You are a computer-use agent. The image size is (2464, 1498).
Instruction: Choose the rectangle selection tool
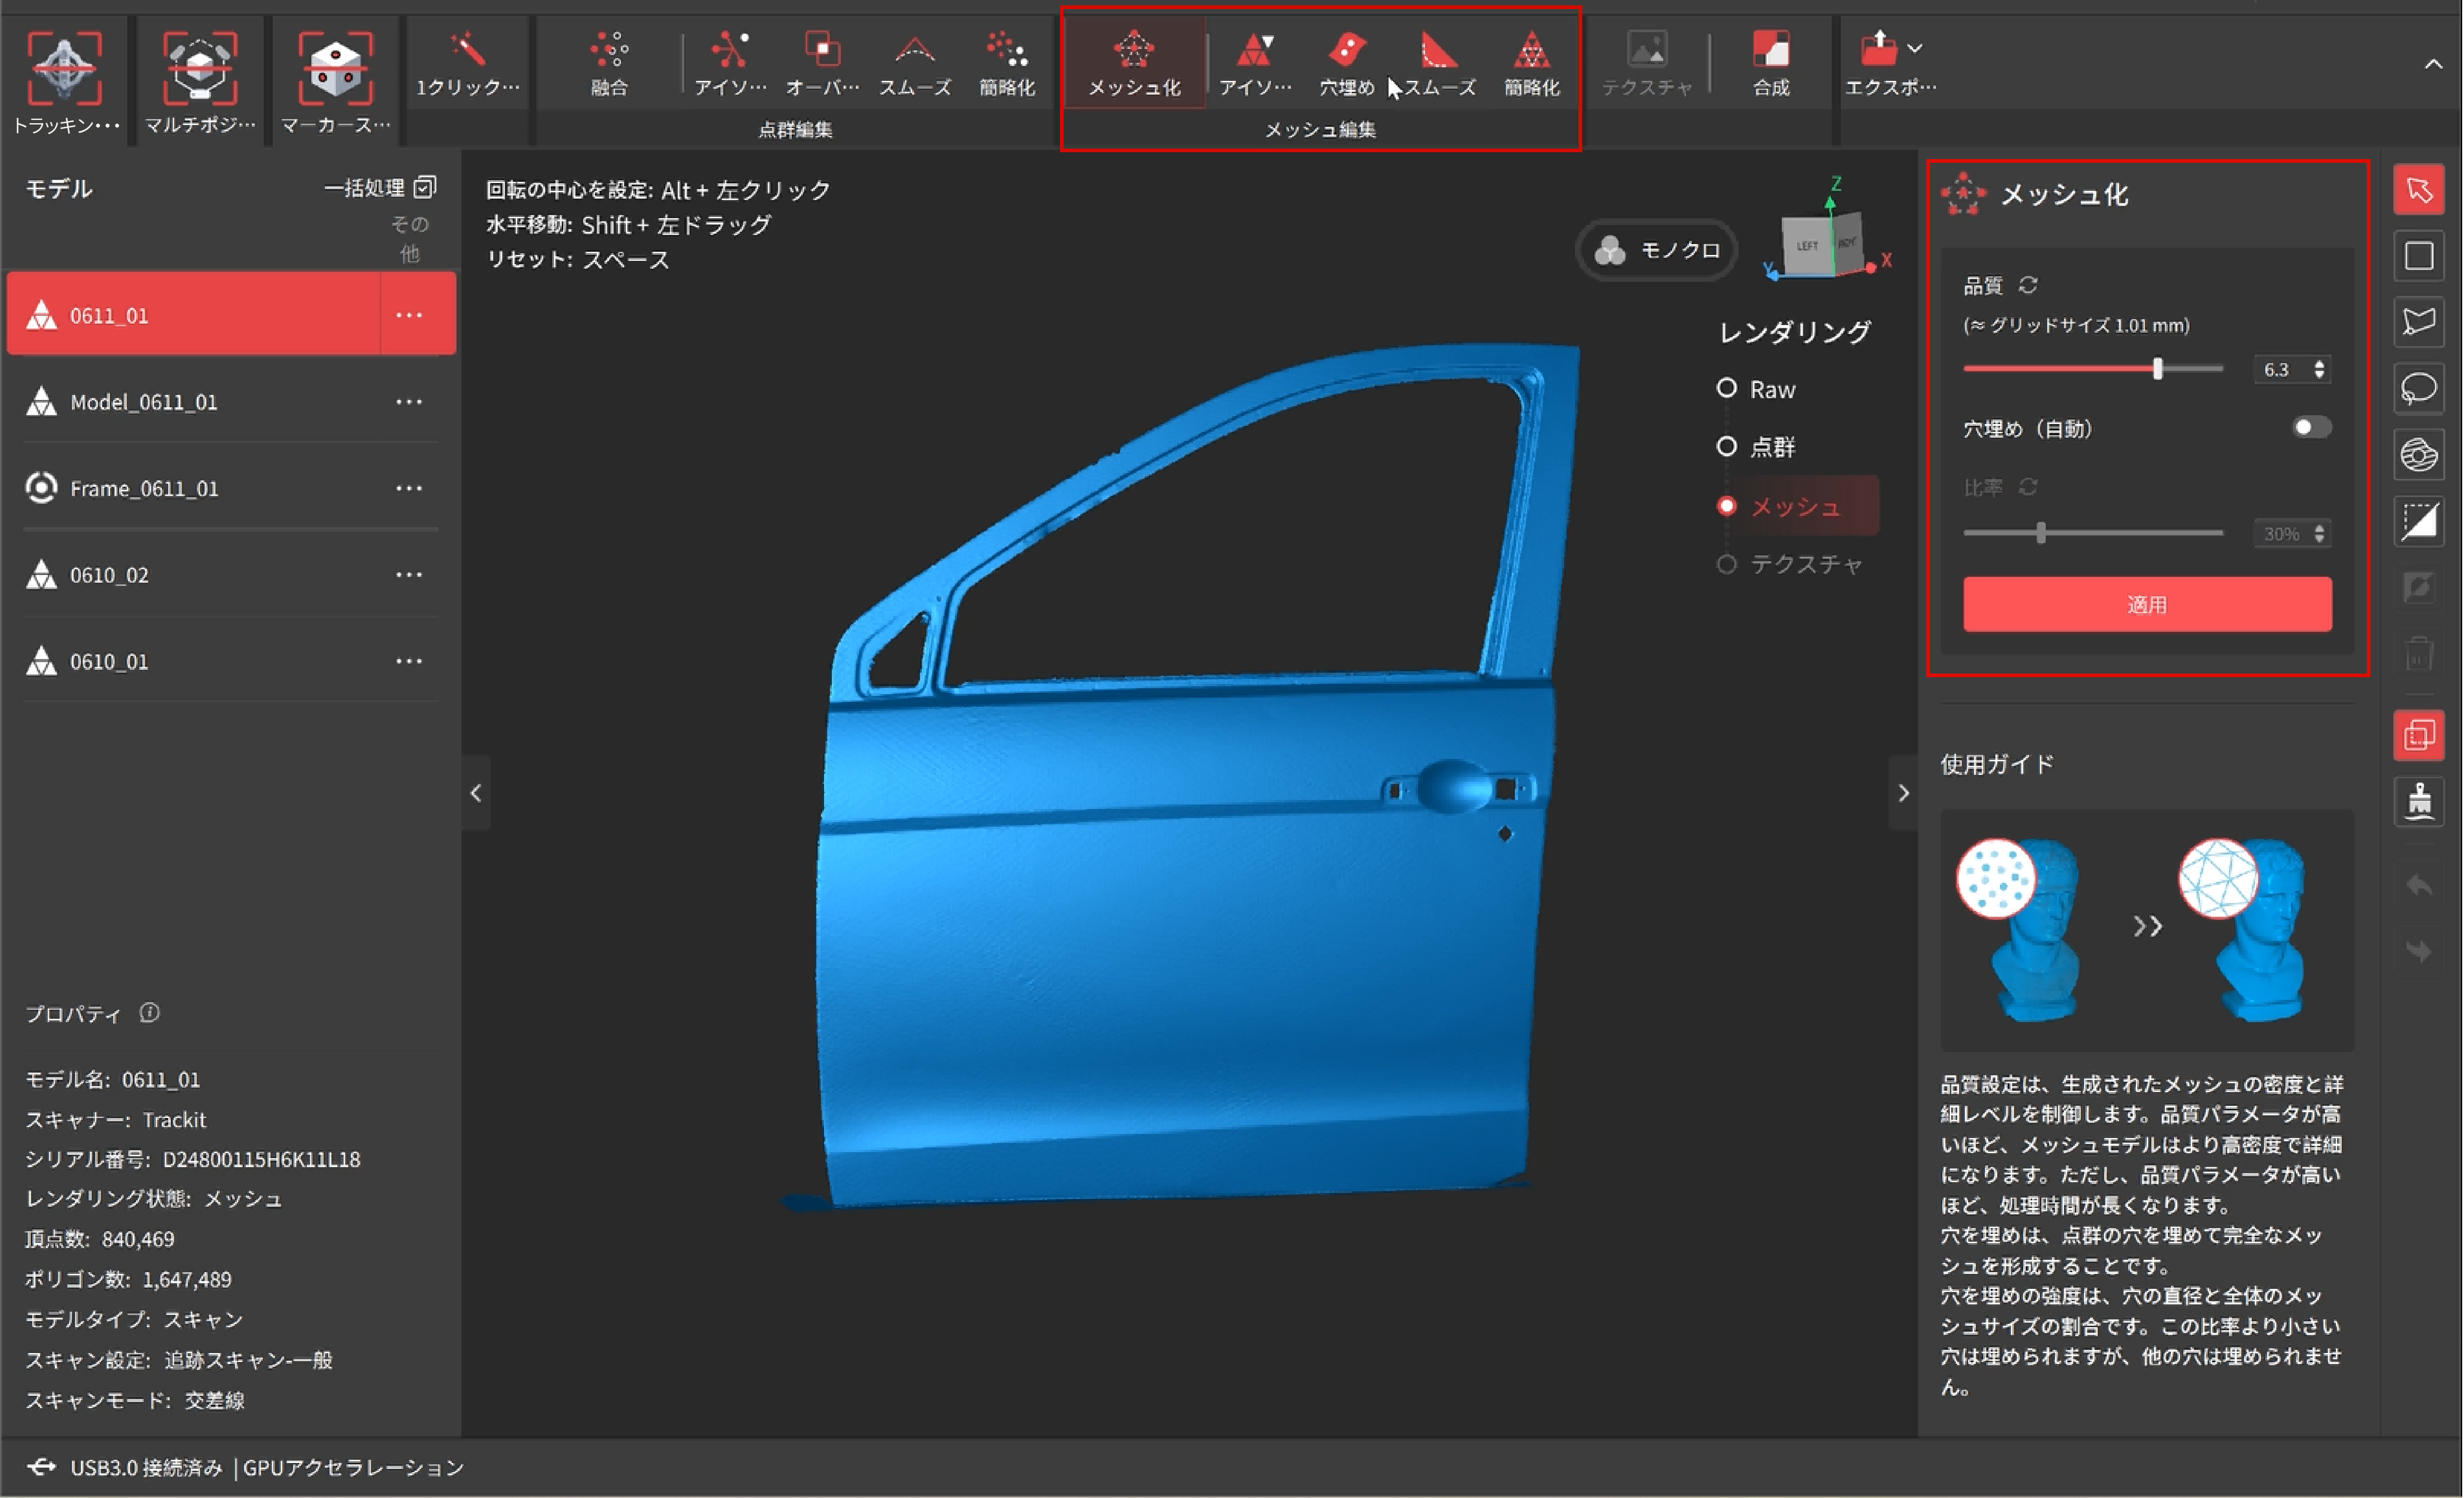pos(2418,256)
